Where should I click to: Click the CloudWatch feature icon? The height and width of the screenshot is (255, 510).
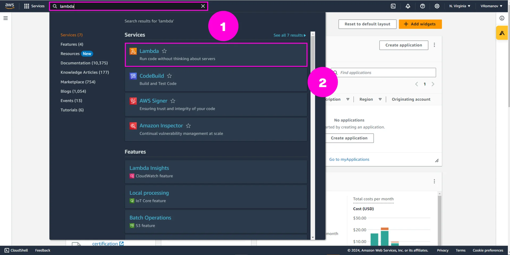click(132, 176)
